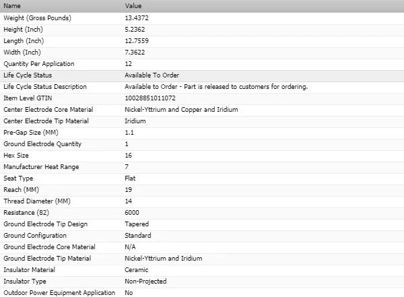This screenshot has width=404, height=297.
Task: Click the 13.4372 weight value
Action: pyautogui.click(x=138, y=17)
